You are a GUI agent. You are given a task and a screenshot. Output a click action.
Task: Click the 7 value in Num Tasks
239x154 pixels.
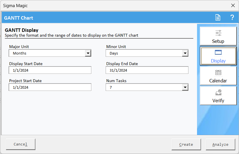[111, 88]
